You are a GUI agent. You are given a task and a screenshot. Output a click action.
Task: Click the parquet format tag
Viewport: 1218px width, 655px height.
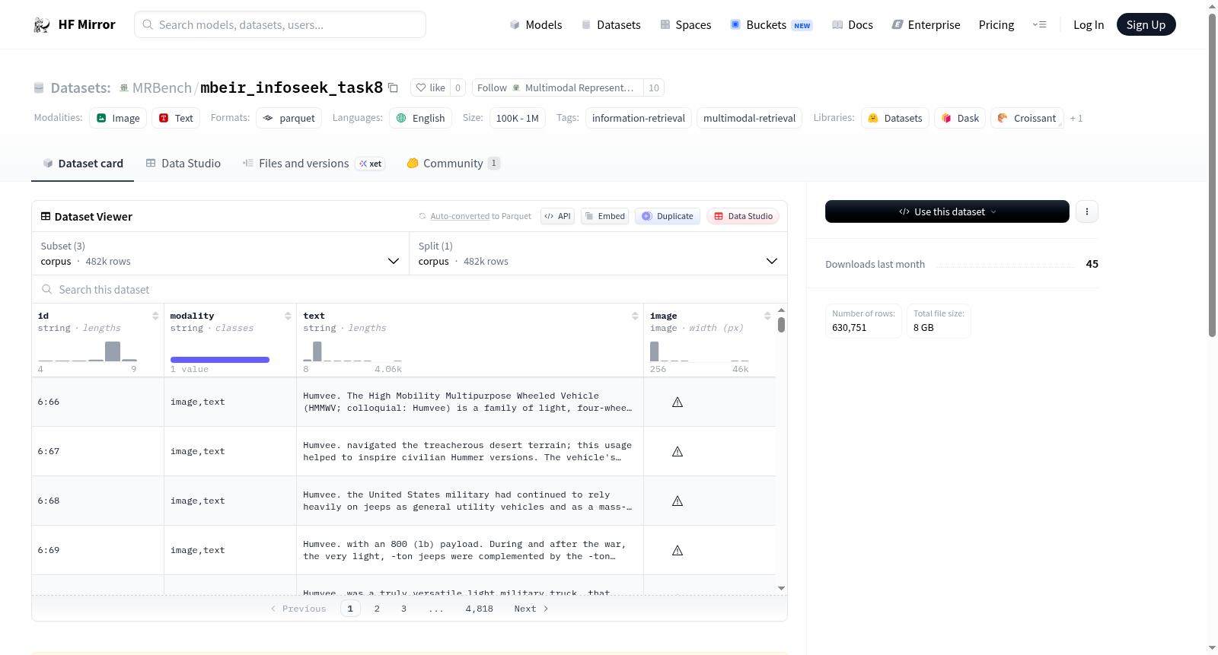click(x=289, y=118)
